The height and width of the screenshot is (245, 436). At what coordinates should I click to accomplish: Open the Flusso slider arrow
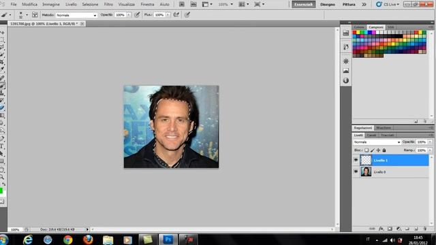tap(168, 15)
